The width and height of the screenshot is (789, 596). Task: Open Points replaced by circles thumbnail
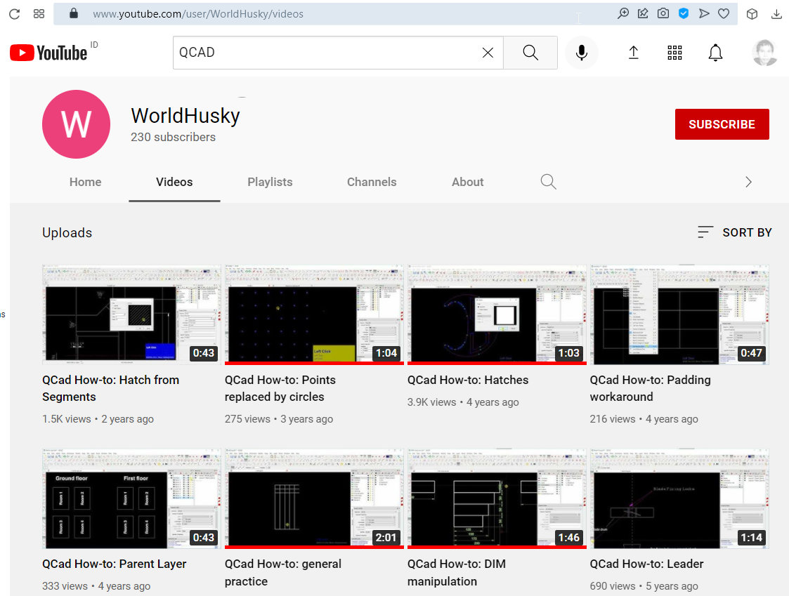pyautogui.click(x=314, y=314)
